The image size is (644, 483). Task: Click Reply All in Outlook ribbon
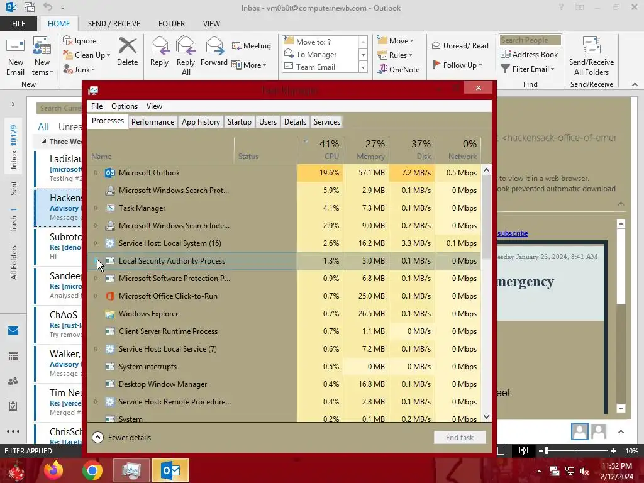pos(186,57)
